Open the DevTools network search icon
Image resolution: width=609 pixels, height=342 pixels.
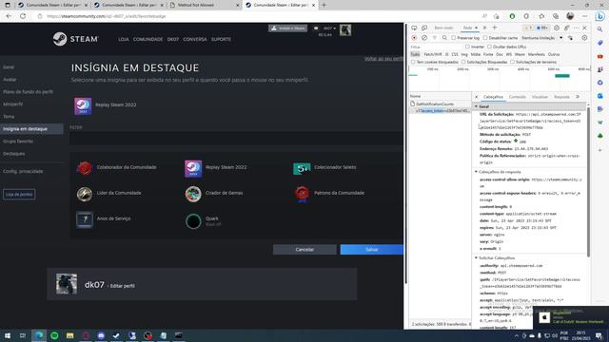444,38
